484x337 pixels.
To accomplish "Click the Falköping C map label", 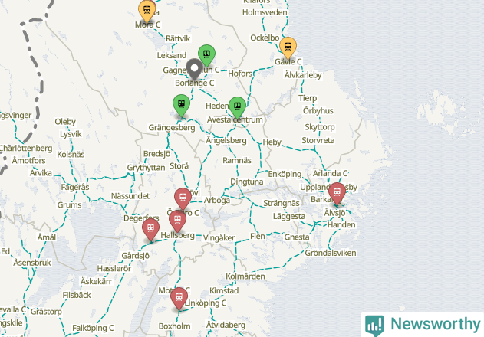I will pyautogui.click(x=93, y=328).
